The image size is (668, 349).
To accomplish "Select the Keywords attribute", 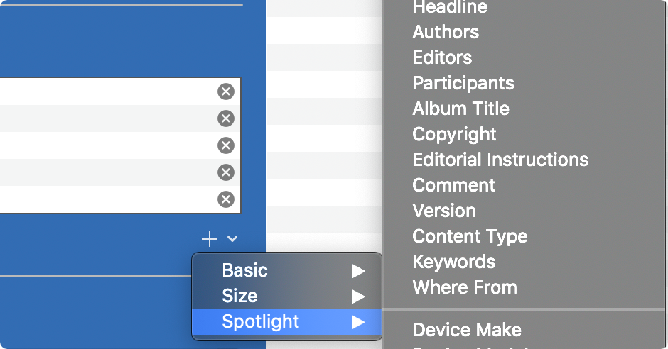I will (x=453, y=262).
